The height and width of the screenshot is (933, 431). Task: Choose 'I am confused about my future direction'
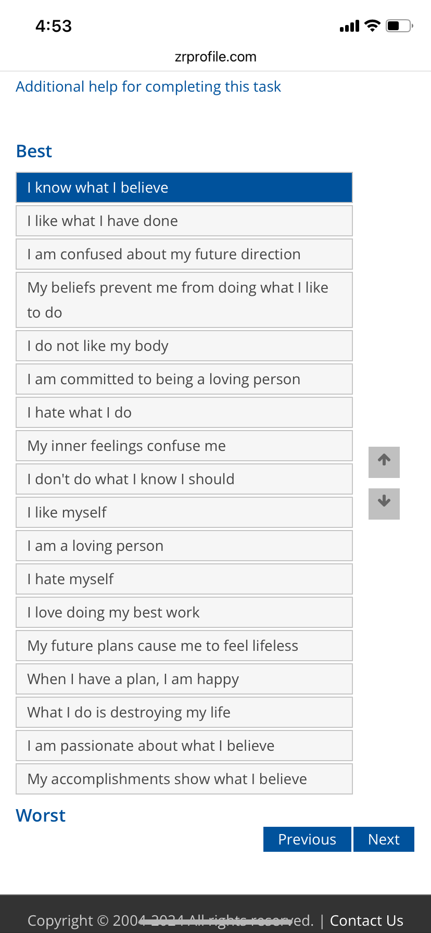pos(184,254)
